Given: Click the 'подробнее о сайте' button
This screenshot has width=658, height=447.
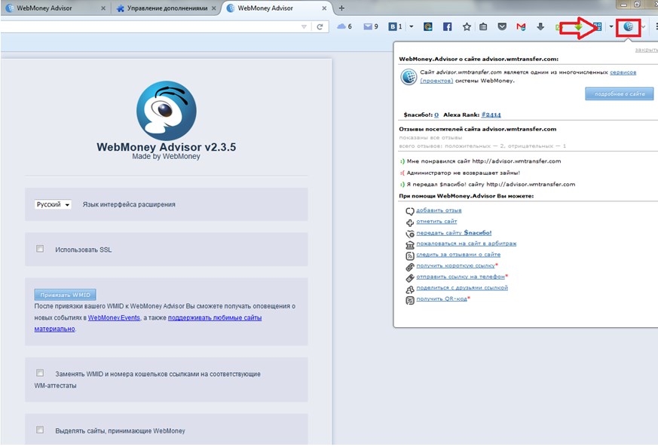Looking at the screenshot, I should point(619,94).
